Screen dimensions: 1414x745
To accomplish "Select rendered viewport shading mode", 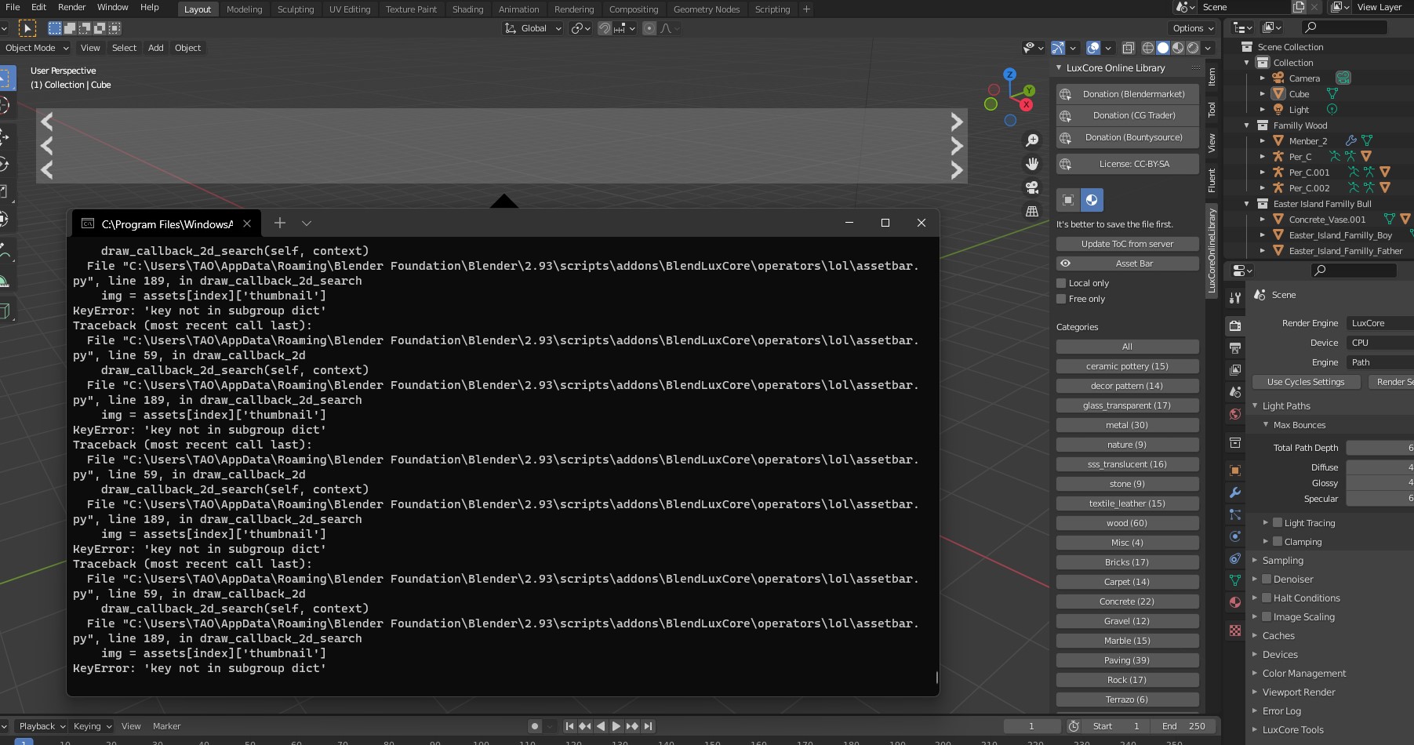I will point(1193,48).
